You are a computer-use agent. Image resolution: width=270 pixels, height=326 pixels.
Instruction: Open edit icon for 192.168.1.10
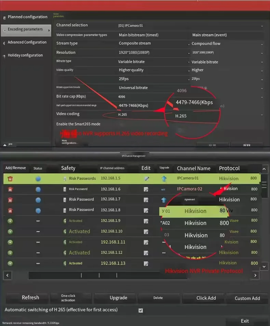(x=146, y=231)
